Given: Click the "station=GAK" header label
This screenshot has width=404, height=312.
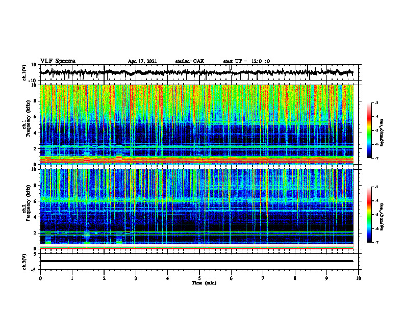Looking at the screenshot, I should [x=190, y=61].
